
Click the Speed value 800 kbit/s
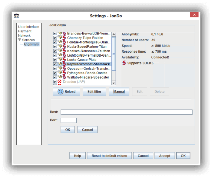(161, 46)
